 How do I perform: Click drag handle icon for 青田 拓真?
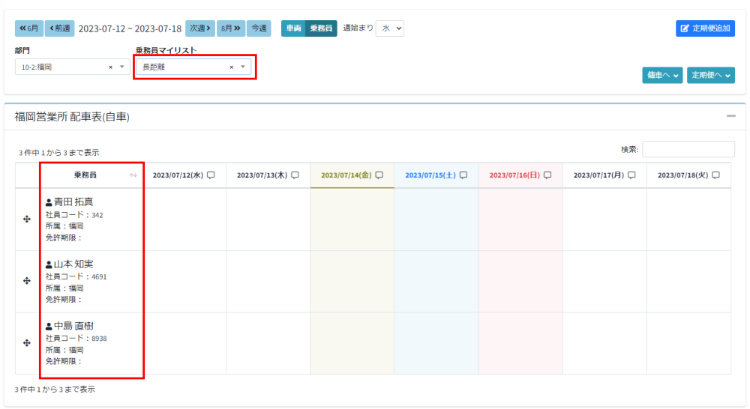(26, 219)
